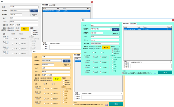This screenshot has width=174, height=107.
Task: Check 発信禁止 checkbox in green window
Action: 113,53
